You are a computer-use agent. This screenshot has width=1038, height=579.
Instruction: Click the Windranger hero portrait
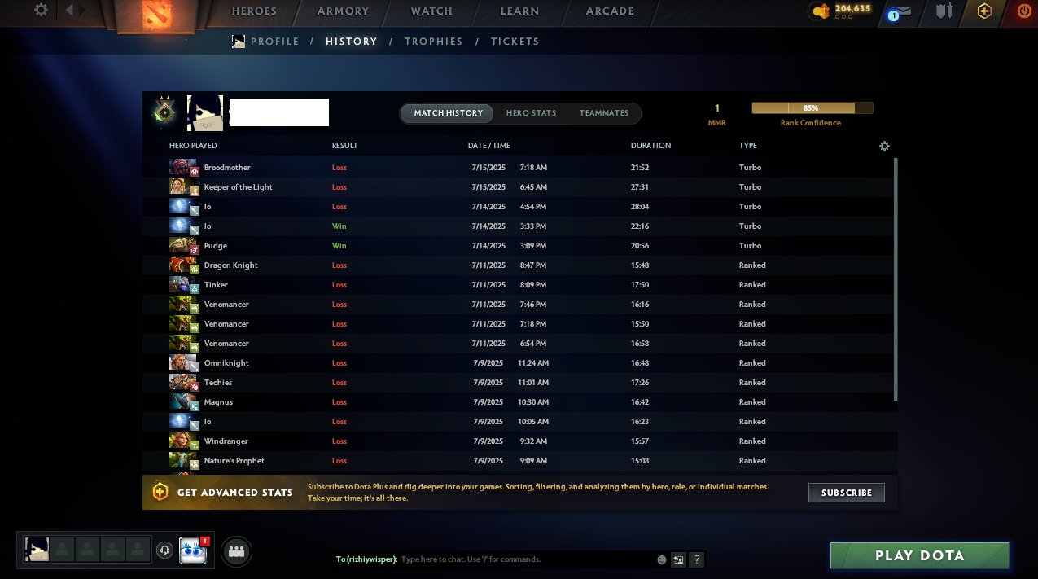coord(183,441)
